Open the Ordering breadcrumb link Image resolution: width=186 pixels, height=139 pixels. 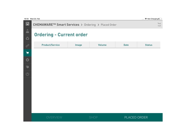(x=90, y=25)
